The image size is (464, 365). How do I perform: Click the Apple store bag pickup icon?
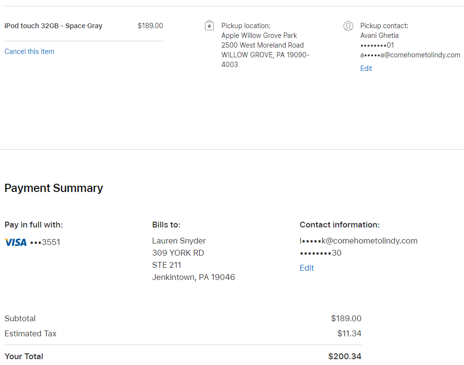pyautogui.click(x=209, y=26)
